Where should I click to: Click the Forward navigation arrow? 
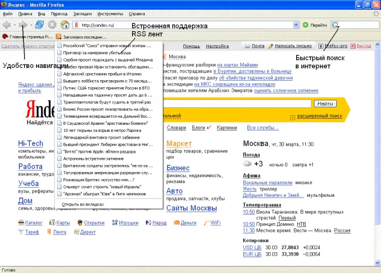(23, 24)
